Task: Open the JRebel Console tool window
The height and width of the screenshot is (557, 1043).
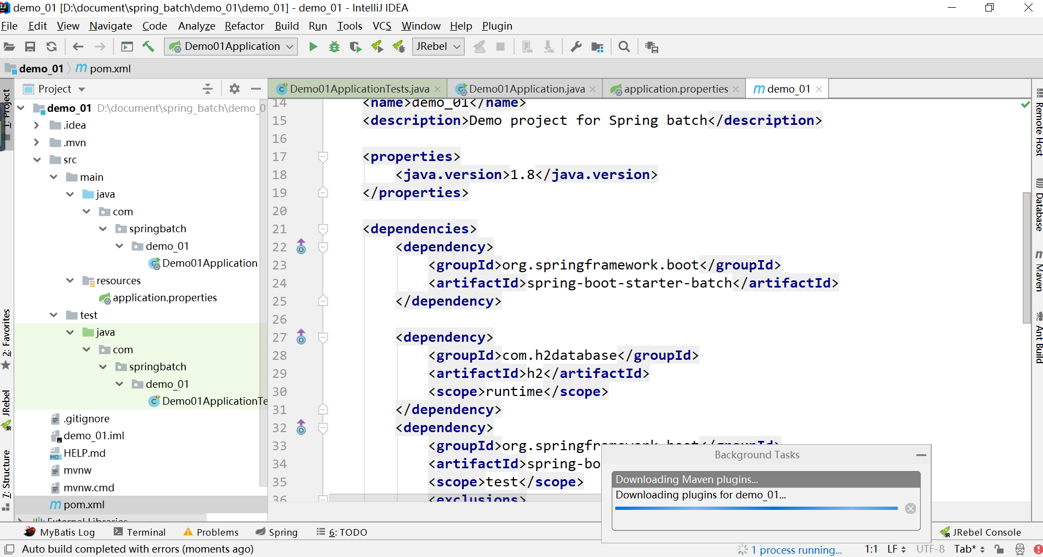Action: click(981, 532)
